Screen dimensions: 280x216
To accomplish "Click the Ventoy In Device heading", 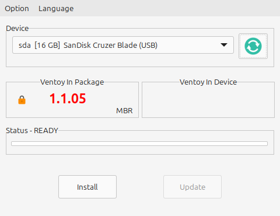I will click(208, 82).
